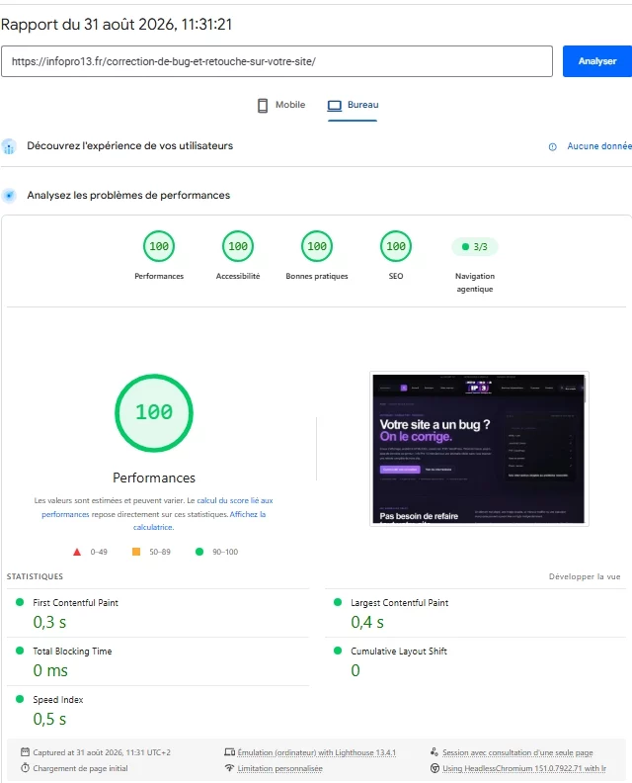Click the mobile phone icon
The width and height of the screenshot is (632, 783).
(x=263, y=106)
